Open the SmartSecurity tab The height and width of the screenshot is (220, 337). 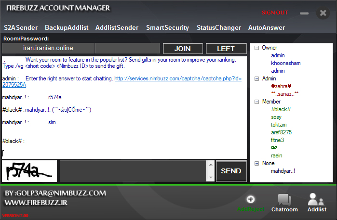(x=167, y=28)
